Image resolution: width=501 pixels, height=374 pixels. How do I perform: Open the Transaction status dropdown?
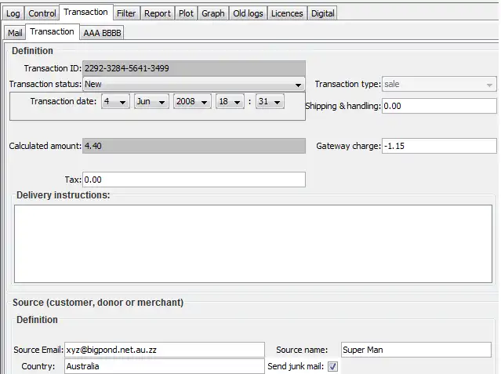click(194, 85)
